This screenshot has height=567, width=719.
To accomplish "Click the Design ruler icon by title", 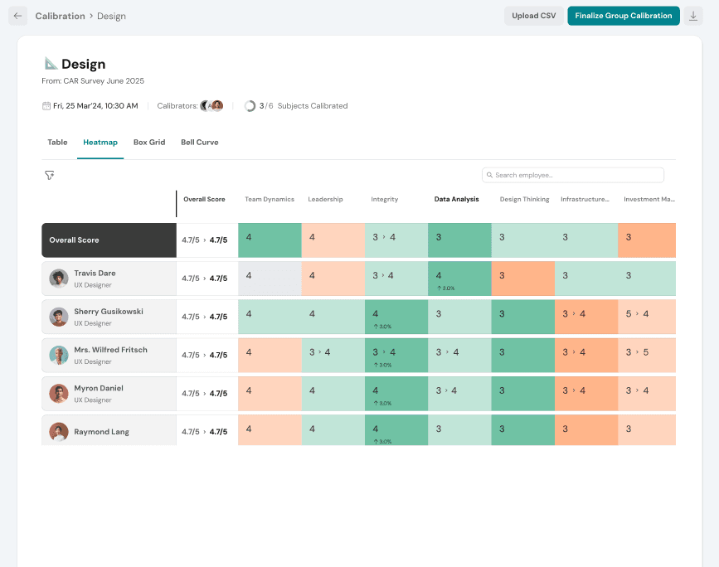I will pyautogui.click(x=51, y=63).
